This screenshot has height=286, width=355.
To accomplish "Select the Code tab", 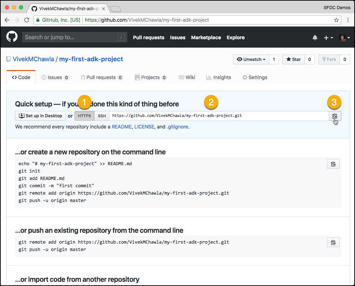I will [x=21, y=77].
